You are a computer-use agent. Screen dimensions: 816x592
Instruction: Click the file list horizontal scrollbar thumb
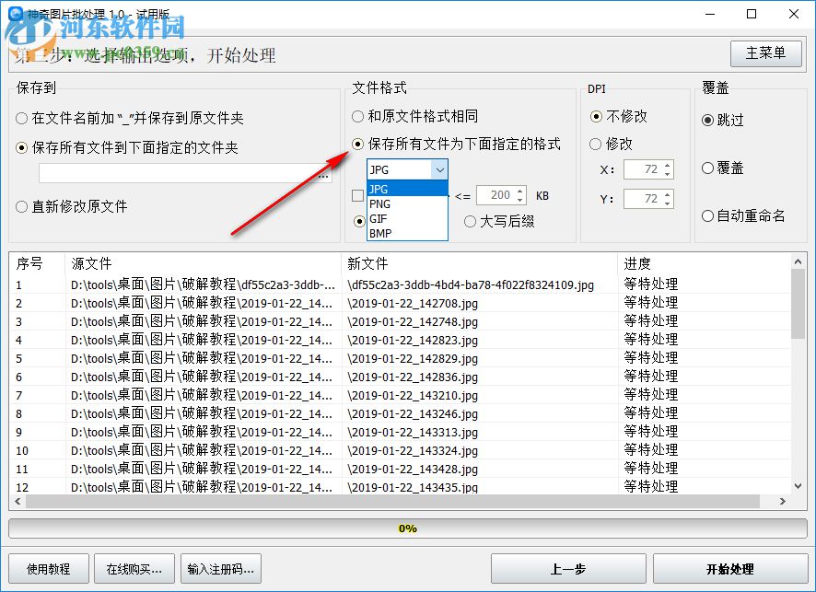[392, 502]
